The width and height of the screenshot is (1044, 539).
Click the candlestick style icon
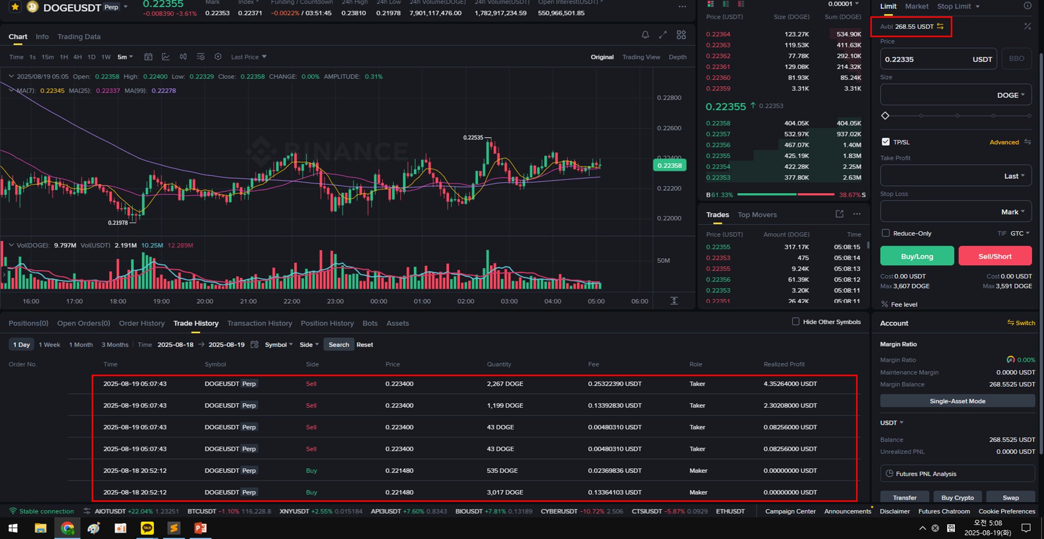[183, 56]
